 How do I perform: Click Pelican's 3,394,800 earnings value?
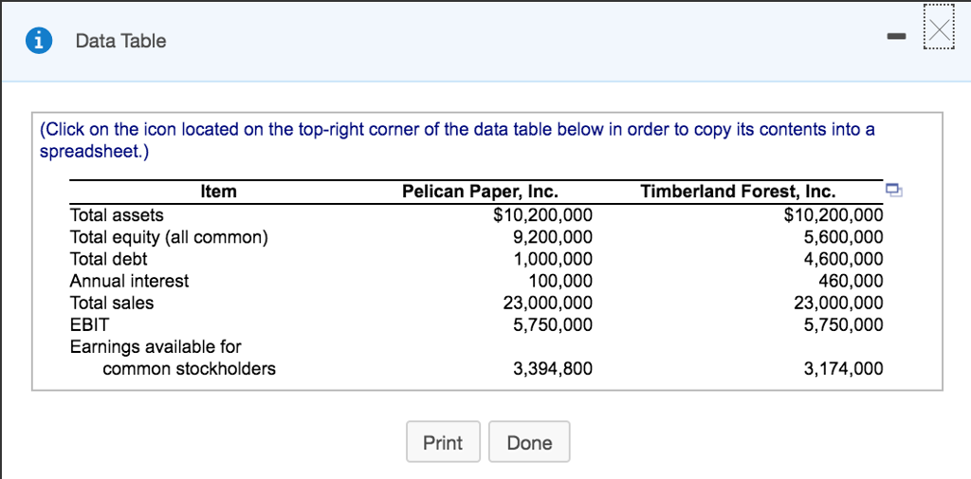(553, 369)
